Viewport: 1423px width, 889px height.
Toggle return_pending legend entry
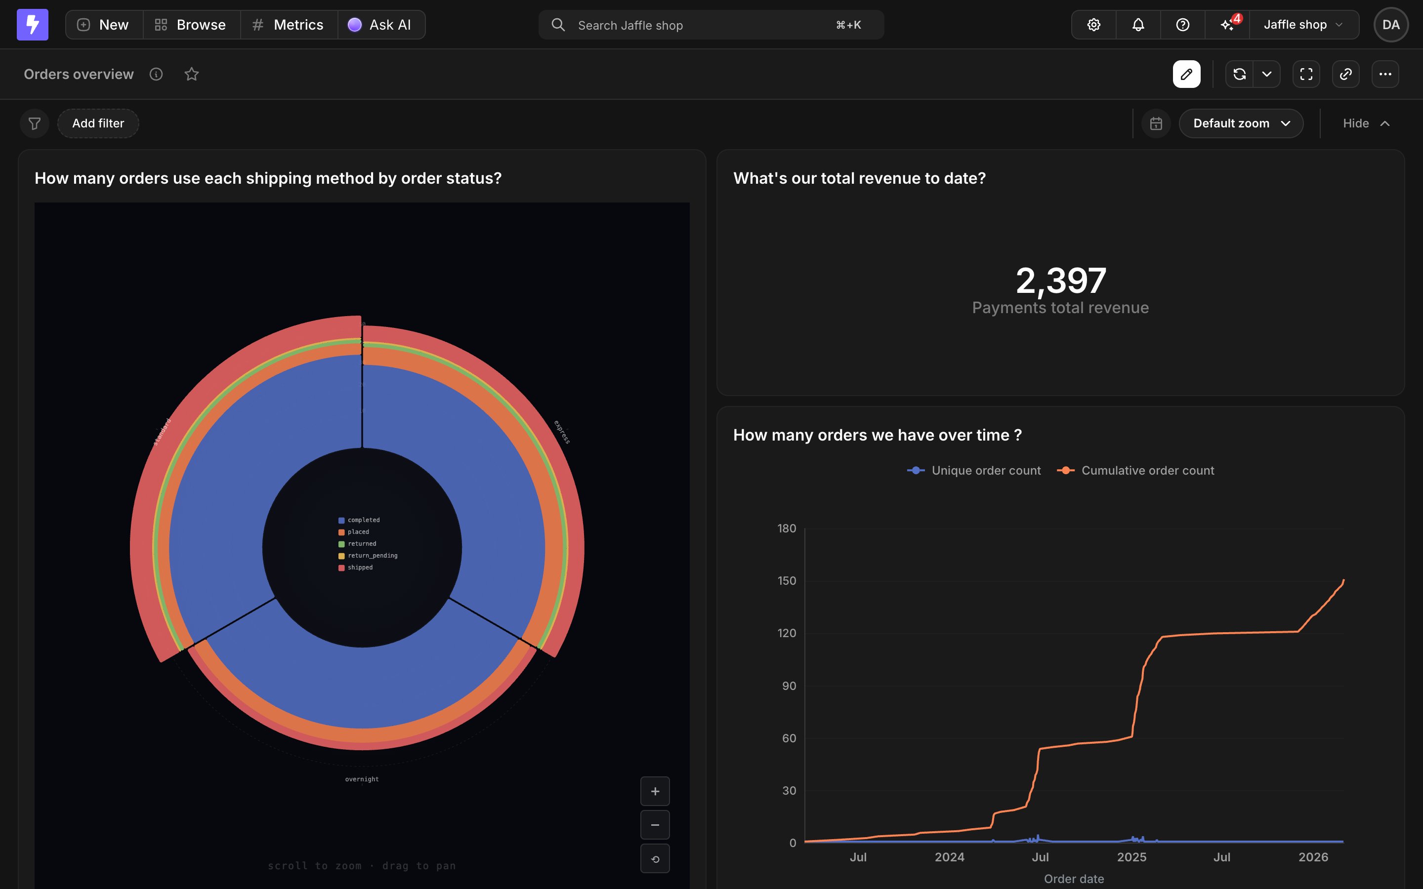[x=368, y=556]
